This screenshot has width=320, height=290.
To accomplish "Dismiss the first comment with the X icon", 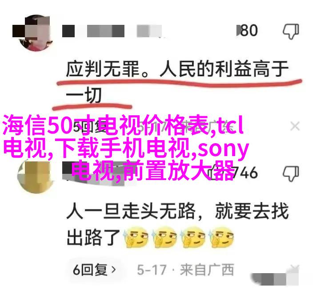I will (295, 126).
